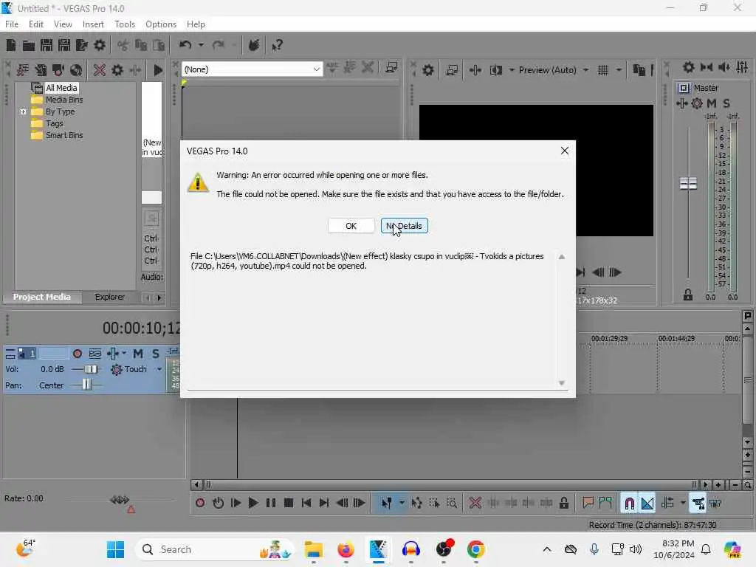Image resolution: width=756 pixels, height=567 pixels.
Task: Open Touch automation mode dropdown
Action: pyautogui.click(x=159, y=369)
